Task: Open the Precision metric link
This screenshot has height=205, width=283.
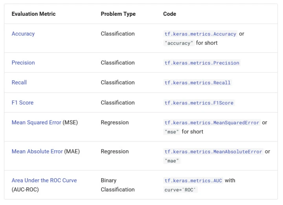Action: (x=23, y=63)
